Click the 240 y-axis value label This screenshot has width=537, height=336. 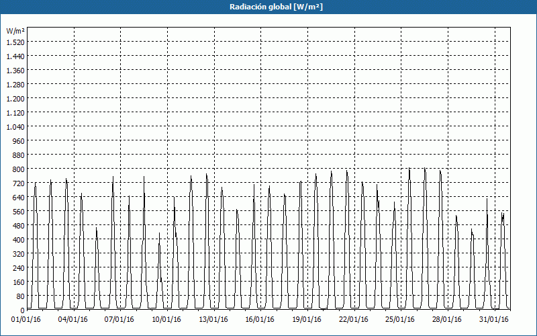coord(17,268)
